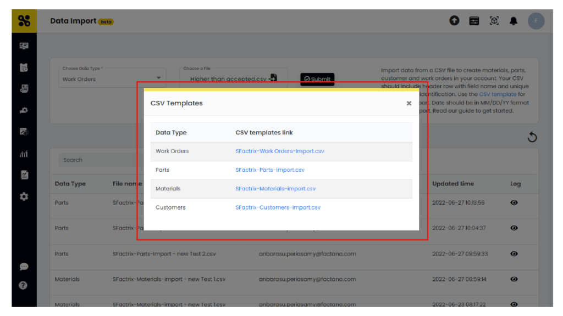Viewport: 563px width, 316px height.
Task: Click the File name column header
Action: coord(127,183)
